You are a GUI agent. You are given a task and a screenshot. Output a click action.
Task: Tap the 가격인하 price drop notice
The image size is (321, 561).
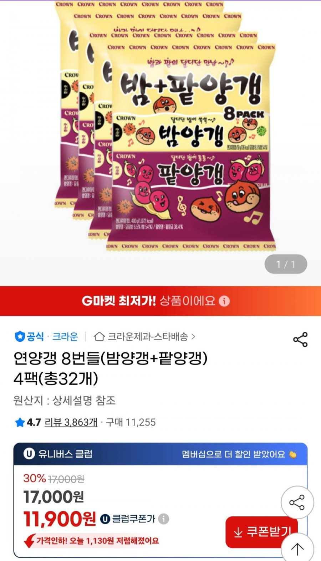(x=92, y=541)
